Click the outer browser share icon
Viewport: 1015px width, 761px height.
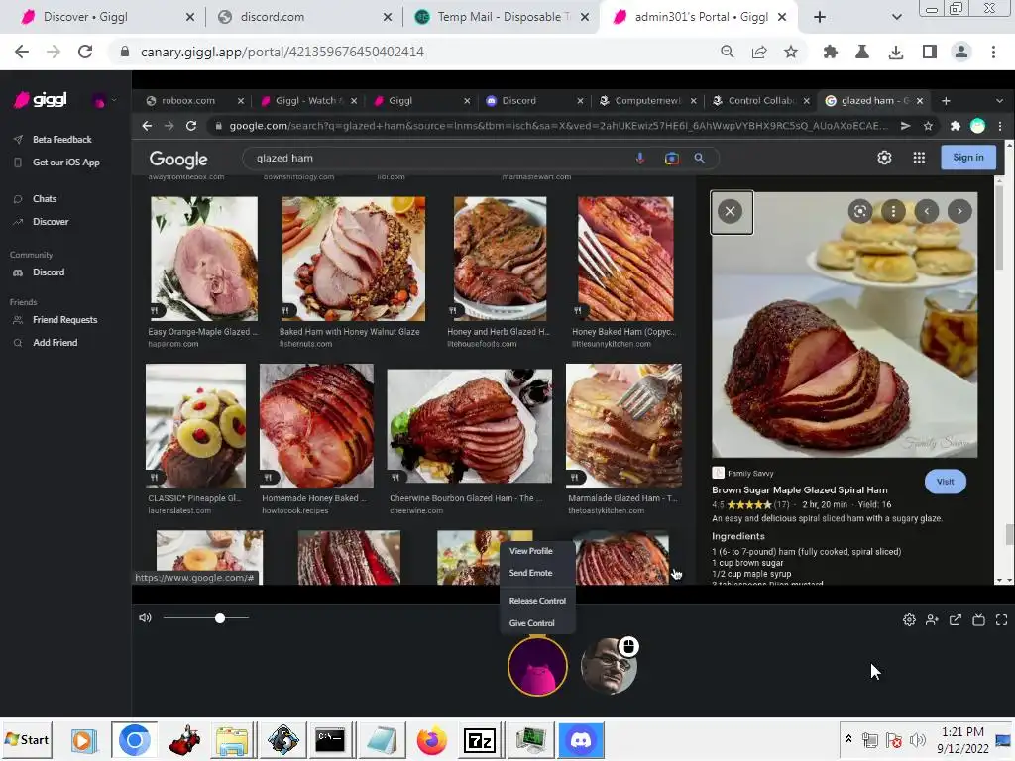(x=759, y=52)
